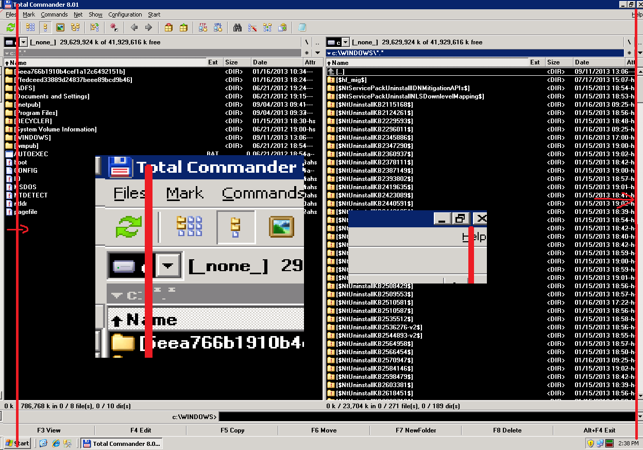Open the Notepad icon in toolbar

click(x=302, y=28)
